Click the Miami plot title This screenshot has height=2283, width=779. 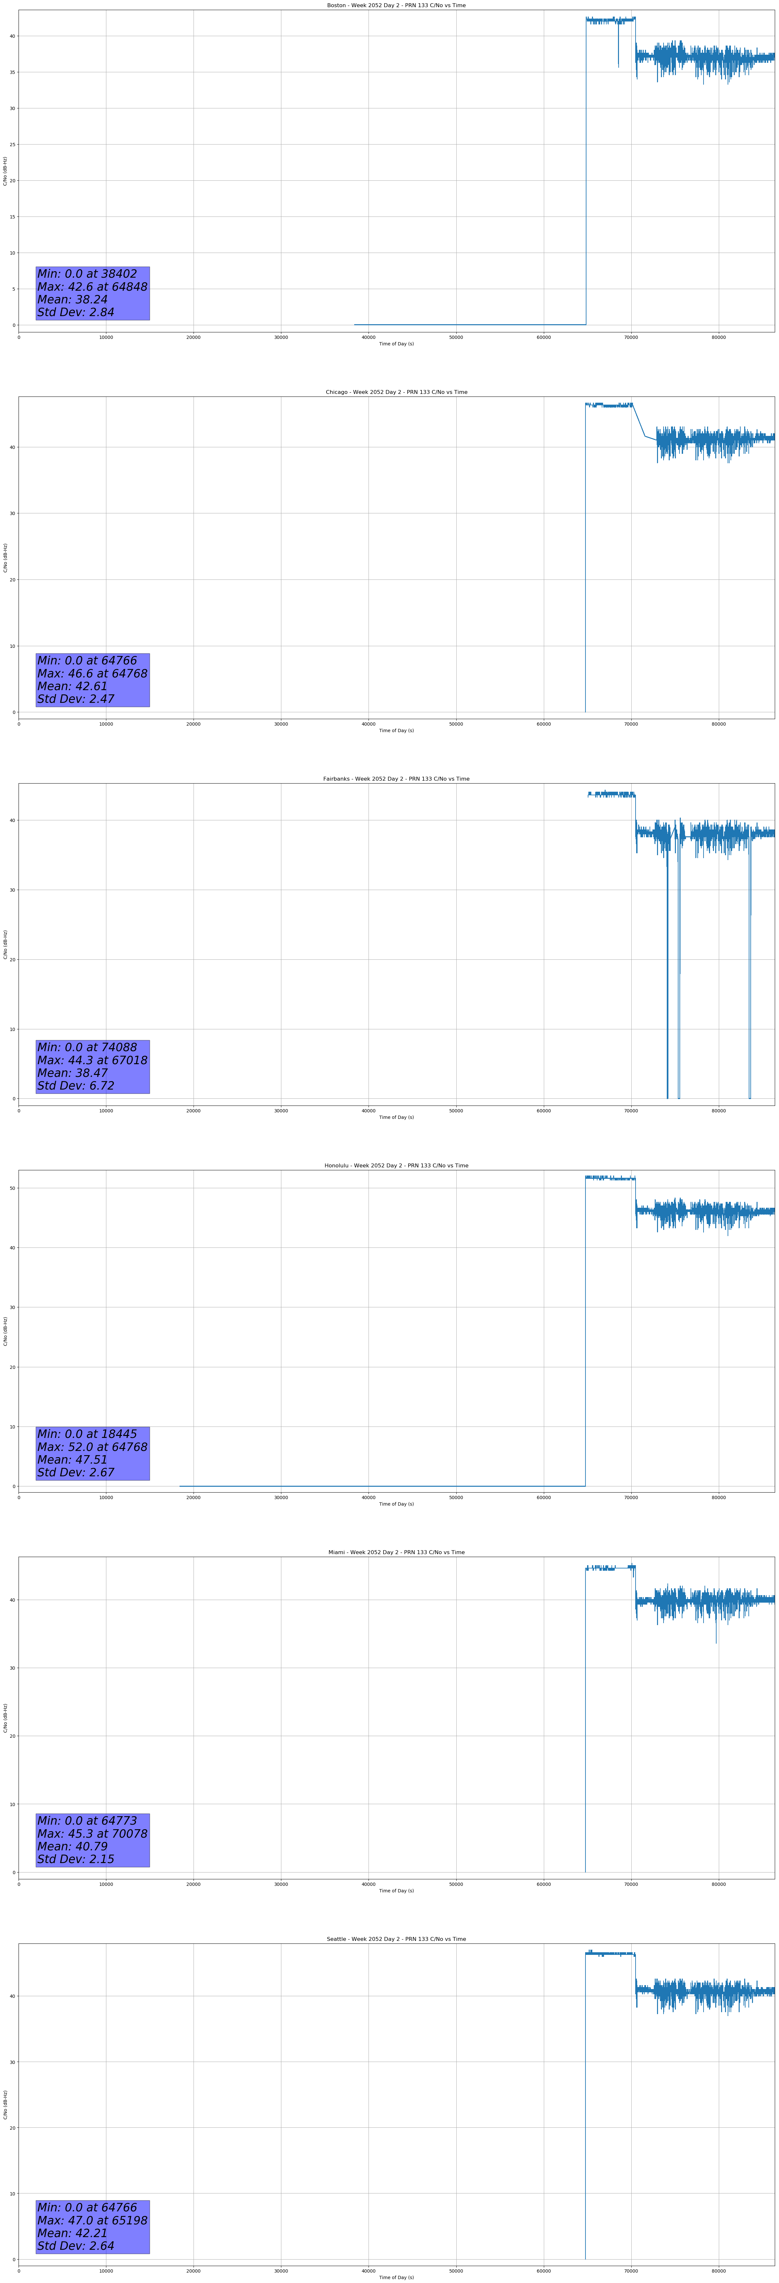click(x=396, y=1552)
